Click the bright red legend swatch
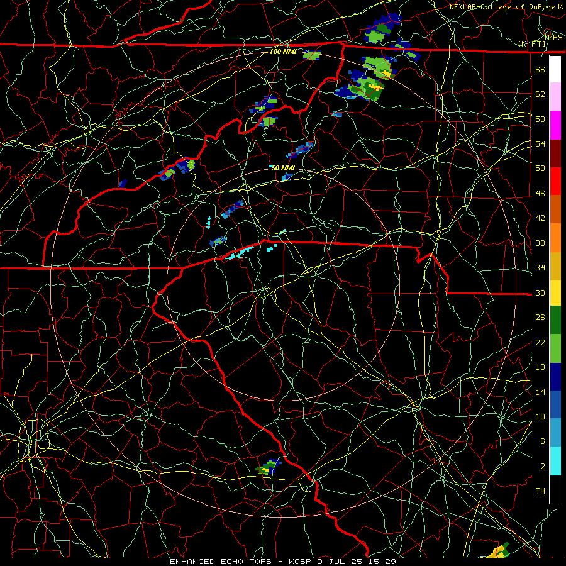The image size is (566, 566). pos(555,181)
